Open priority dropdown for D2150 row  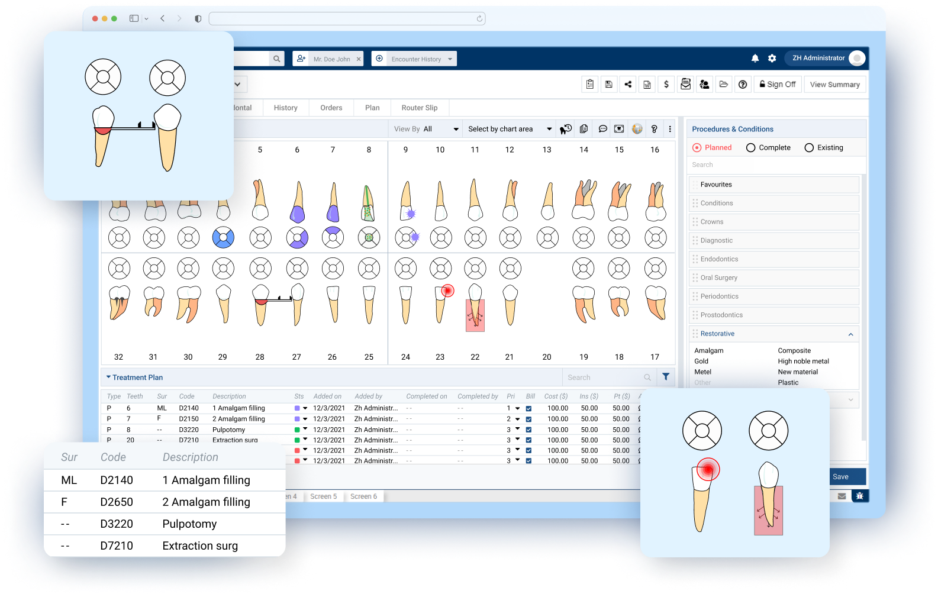517,419
